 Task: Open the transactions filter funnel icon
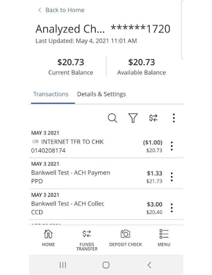coord(133,118)
